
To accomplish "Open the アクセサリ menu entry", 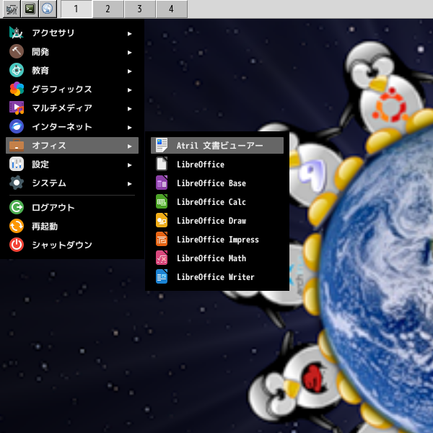I will tap(72, 33).
